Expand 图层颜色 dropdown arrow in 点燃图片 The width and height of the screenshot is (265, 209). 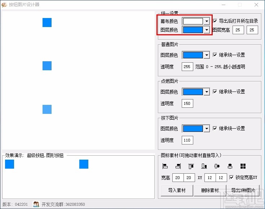click(x=207, y=92)
